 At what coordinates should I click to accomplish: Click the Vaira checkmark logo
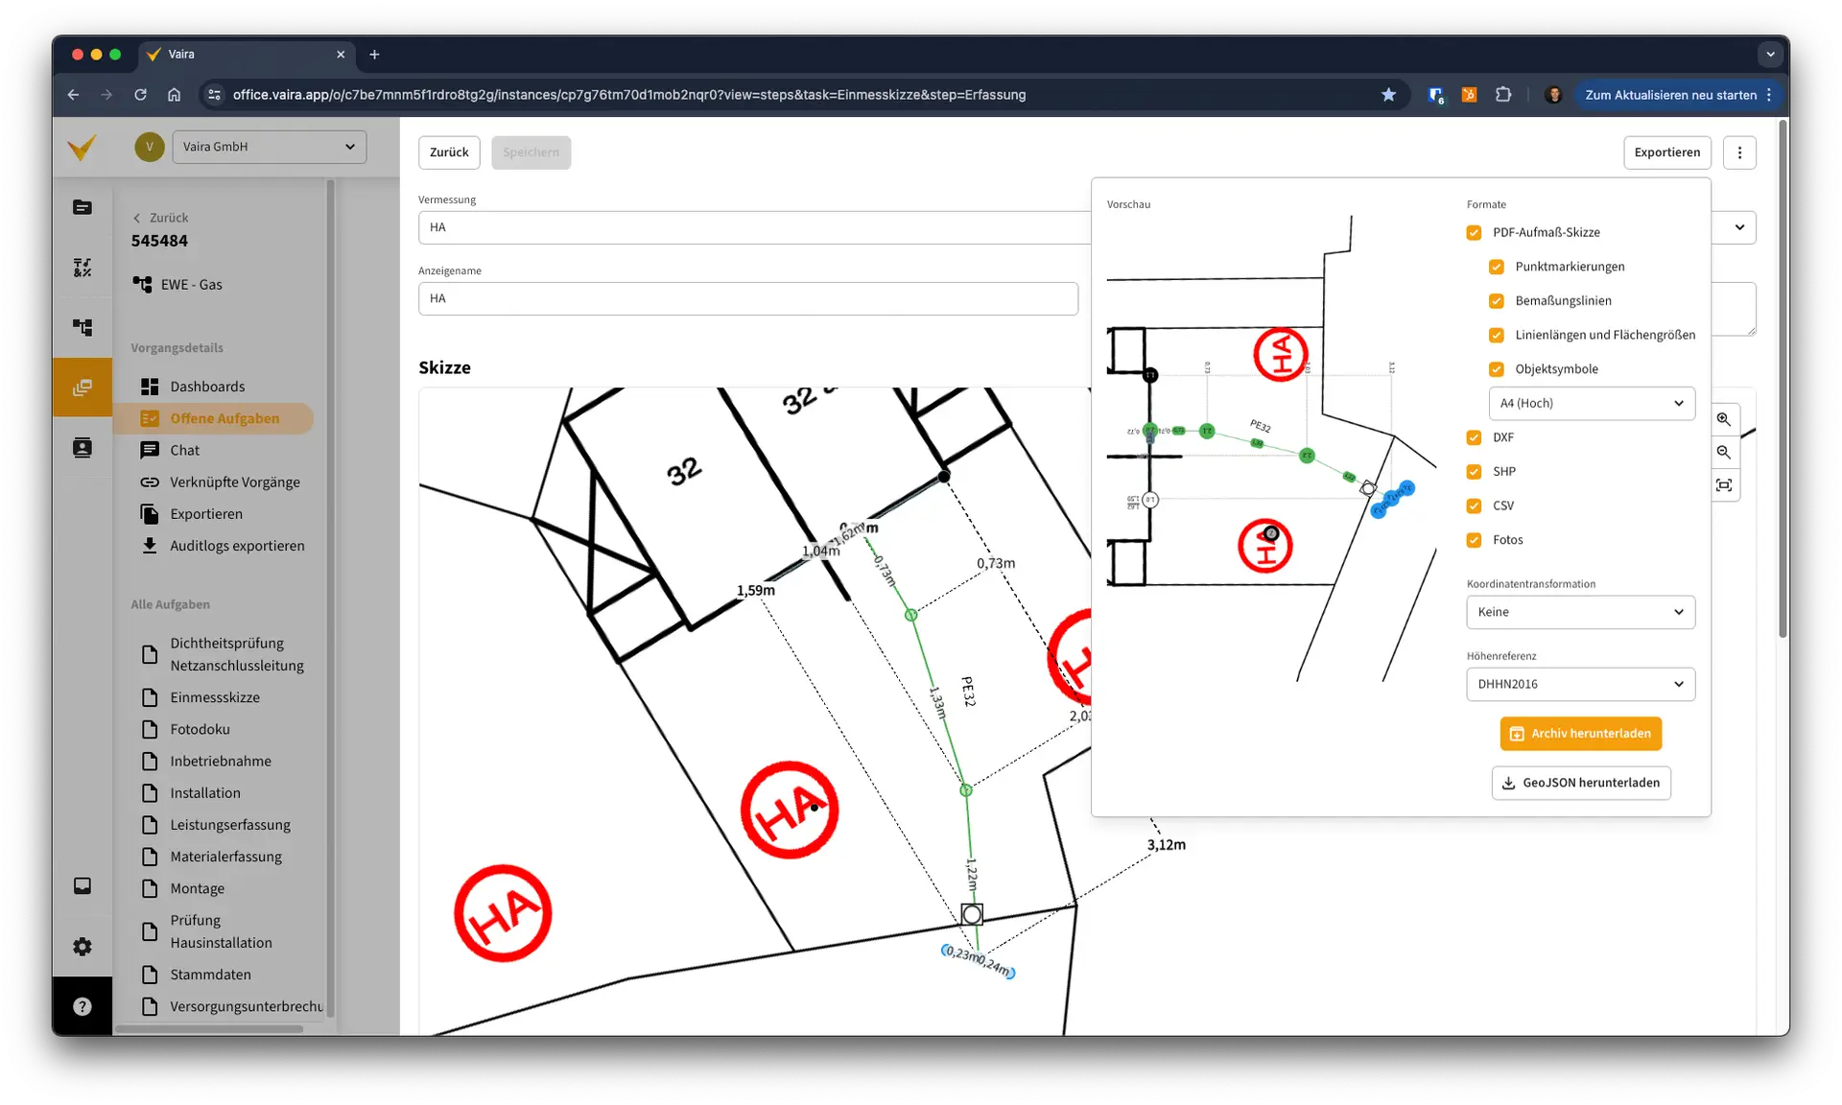83,148
